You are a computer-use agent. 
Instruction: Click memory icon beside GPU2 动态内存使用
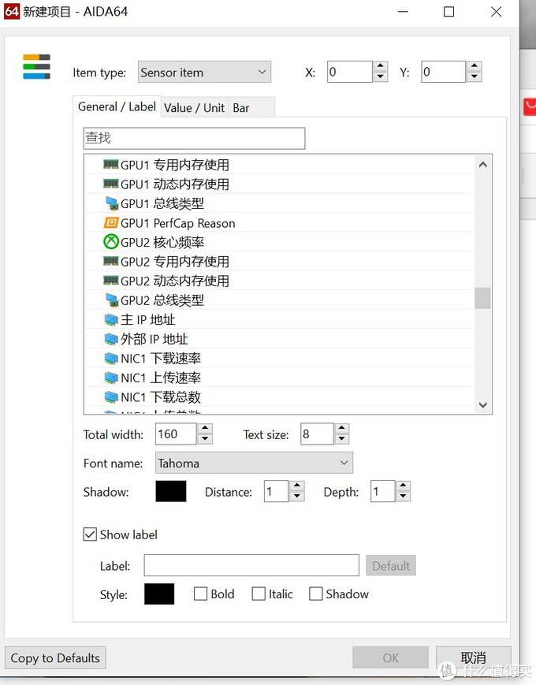coord(111,281)
